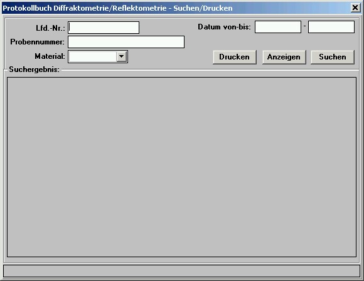Expand the Material dropdown arrow
This screenshot has height=281, width=364.
click(121, 56)
